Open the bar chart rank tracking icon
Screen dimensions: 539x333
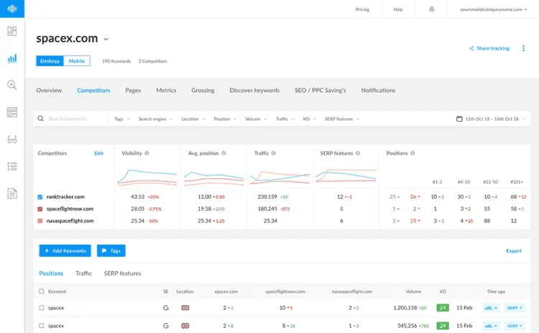11,58
